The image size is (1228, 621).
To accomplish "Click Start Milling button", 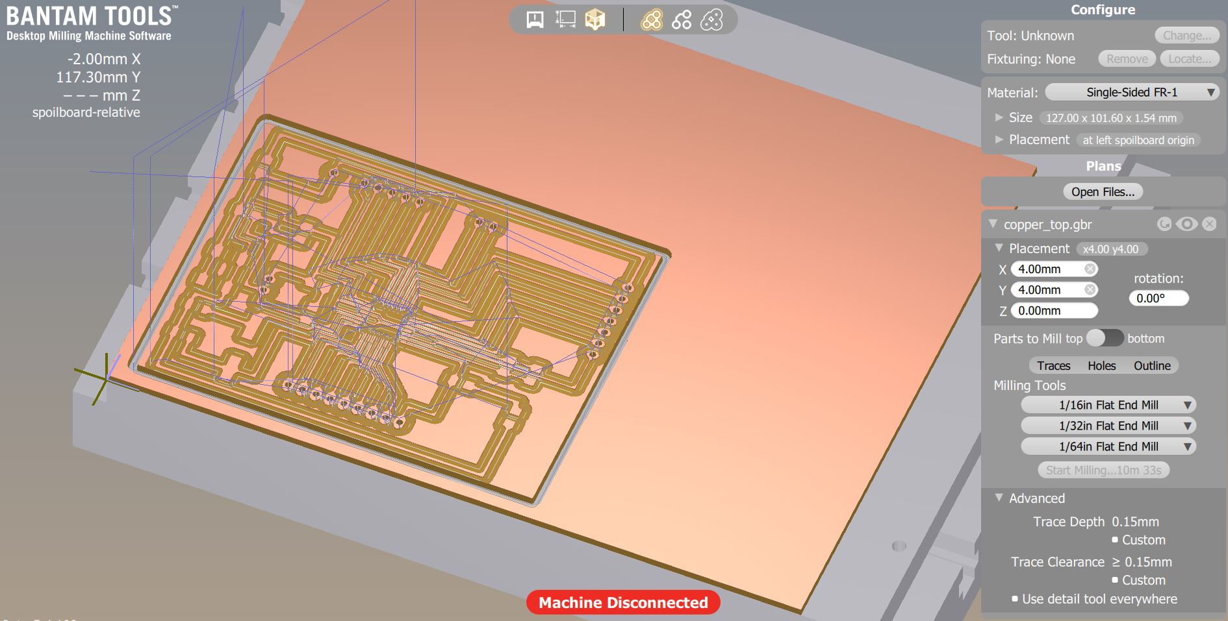I will point(1103,470).
